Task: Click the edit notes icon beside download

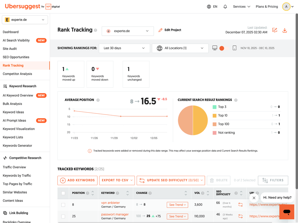Action: (275, 30)
